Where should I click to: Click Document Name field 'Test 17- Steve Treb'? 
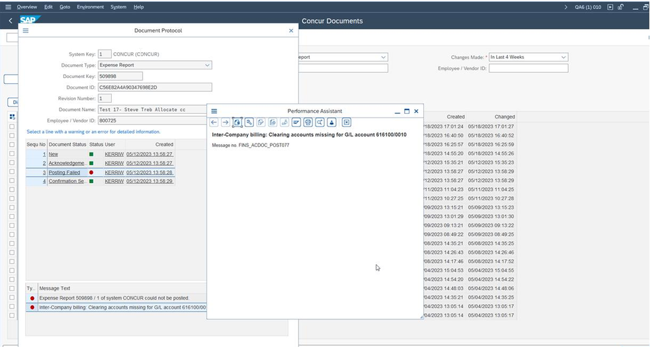(152, 110)
